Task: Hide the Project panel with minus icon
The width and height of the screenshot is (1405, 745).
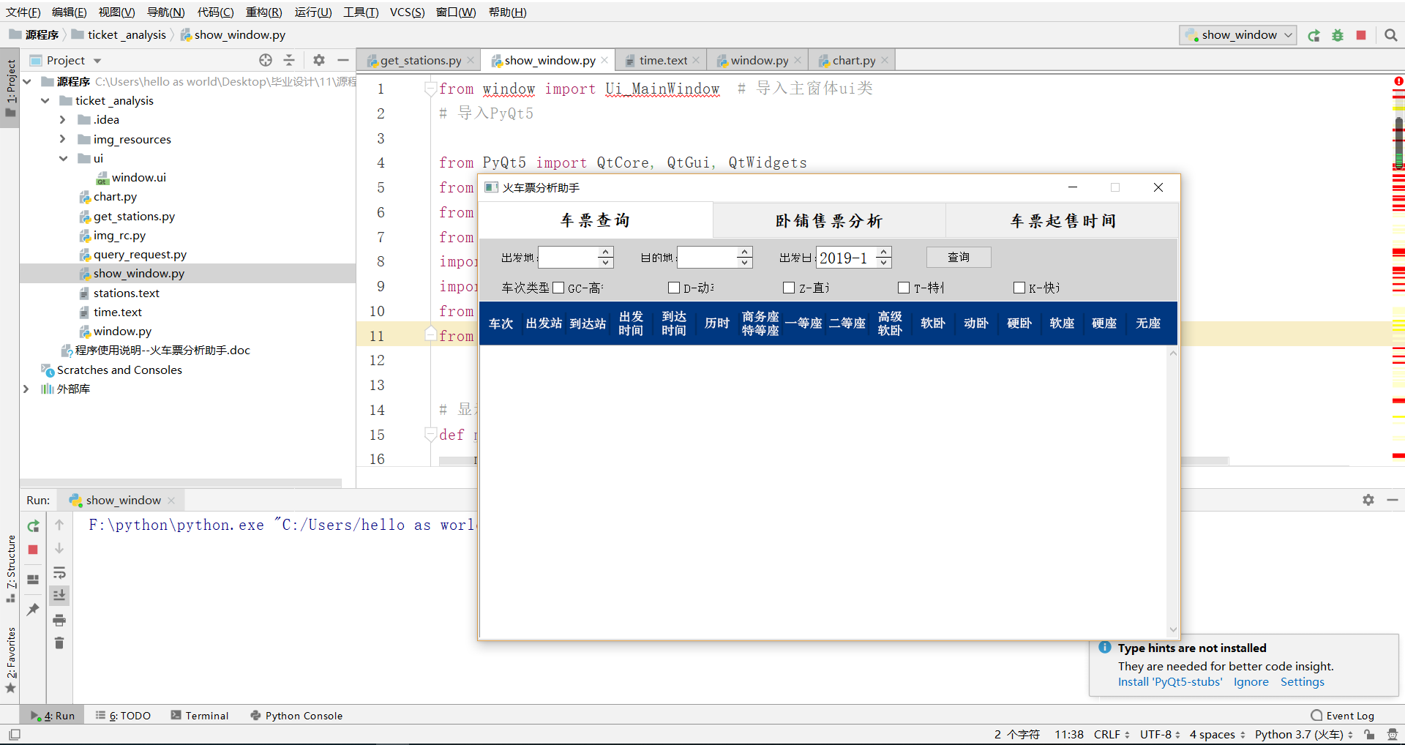Action: [343, 60]
